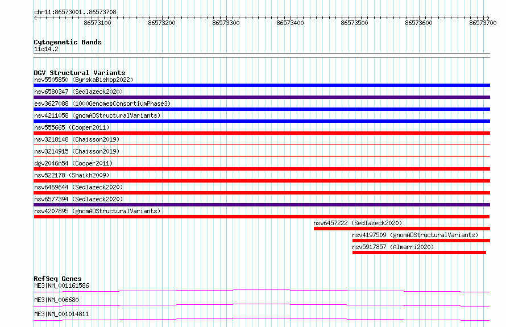Screen dimensions: 506x327
Task: Open the ME3|NM_001161586 gene label
Action: click(x=61, y=285)
